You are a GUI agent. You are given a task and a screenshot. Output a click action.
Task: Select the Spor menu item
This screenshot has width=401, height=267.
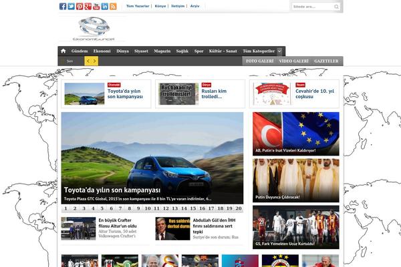coord(198,51)
